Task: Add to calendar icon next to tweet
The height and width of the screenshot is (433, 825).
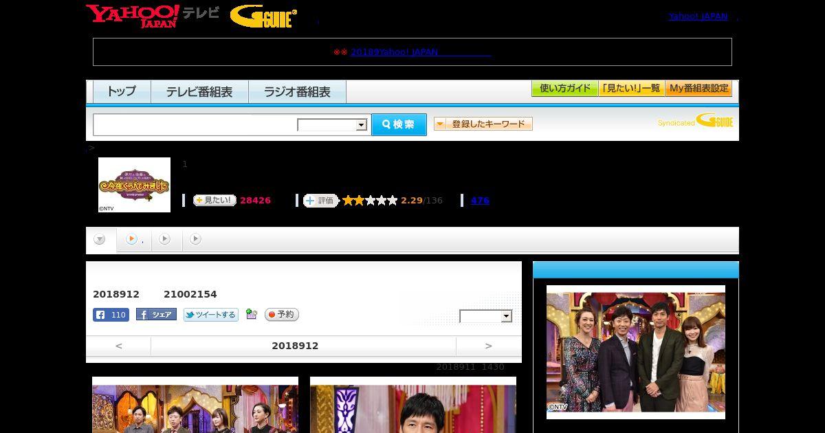Action: 252,315
